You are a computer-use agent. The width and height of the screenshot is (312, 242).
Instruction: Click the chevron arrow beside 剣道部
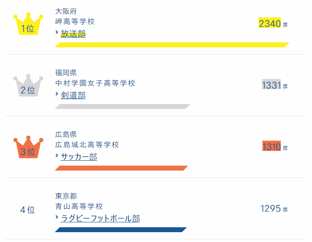(x=57, y=94)
